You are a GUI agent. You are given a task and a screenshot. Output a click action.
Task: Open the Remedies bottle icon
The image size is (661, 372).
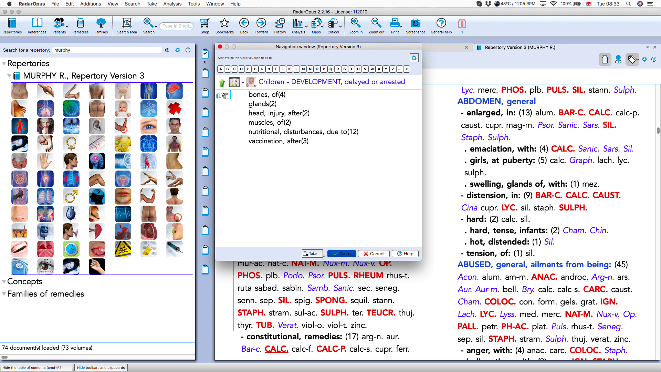point(80,23)
